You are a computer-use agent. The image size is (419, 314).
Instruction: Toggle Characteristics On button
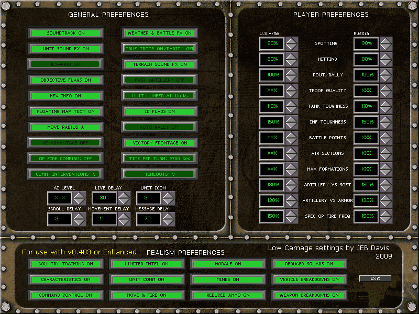(66, 279)
